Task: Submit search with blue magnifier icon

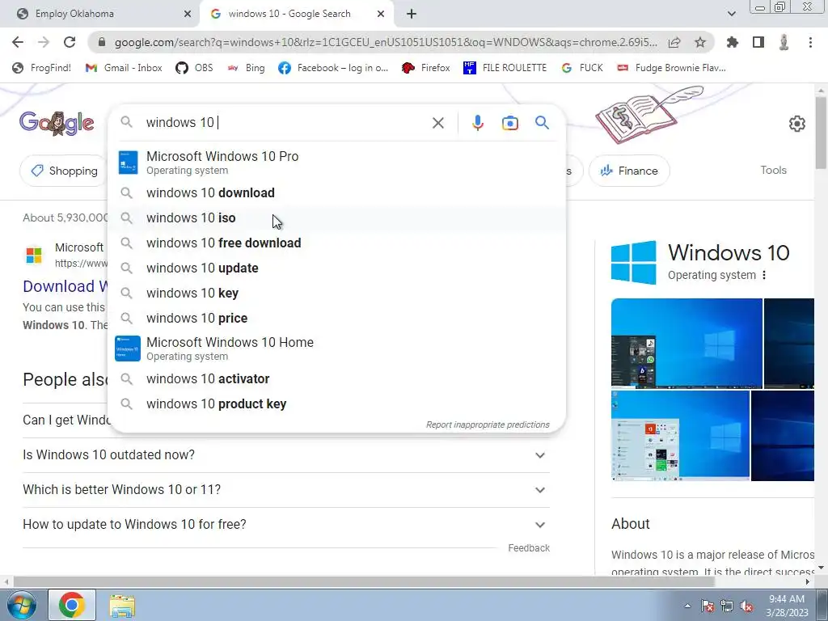Action: pyautogui.click(x=543, y=123)
